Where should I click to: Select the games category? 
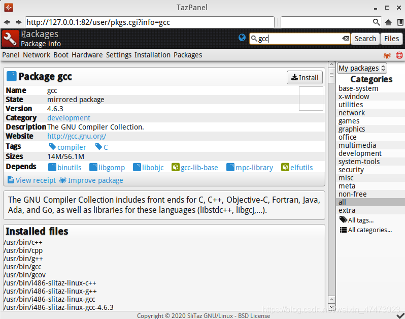349,121
